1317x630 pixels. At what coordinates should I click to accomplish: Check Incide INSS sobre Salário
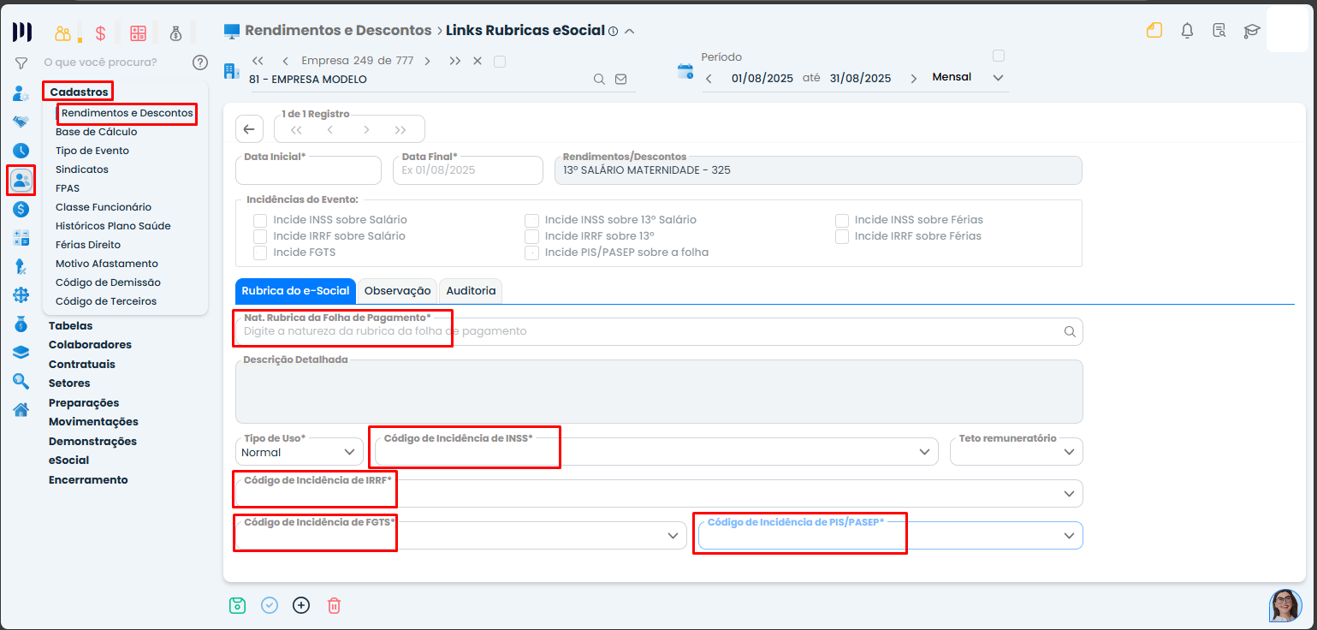260,220
